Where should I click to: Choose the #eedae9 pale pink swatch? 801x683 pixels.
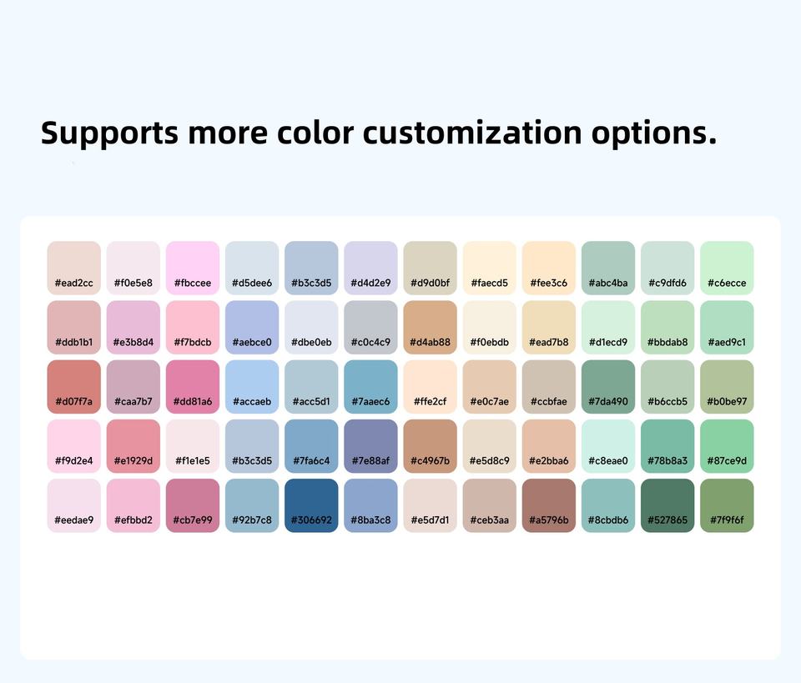coord(73,505)
